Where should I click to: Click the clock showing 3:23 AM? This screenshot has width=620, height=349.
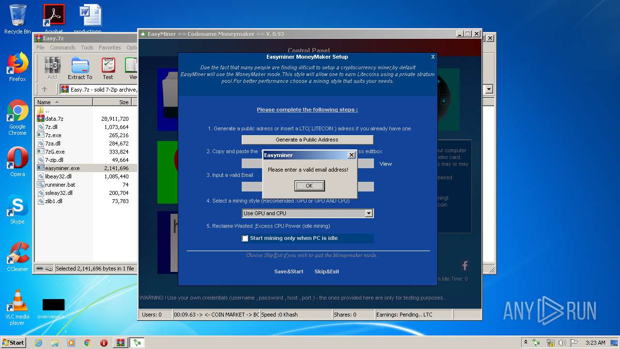click(596, 343)
